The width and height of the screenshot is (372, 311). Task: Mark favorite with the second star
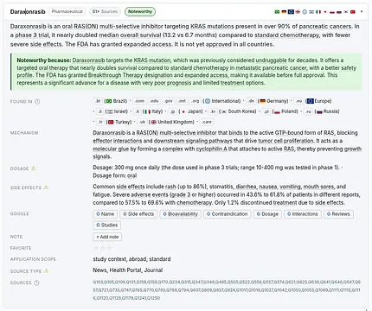103,248
